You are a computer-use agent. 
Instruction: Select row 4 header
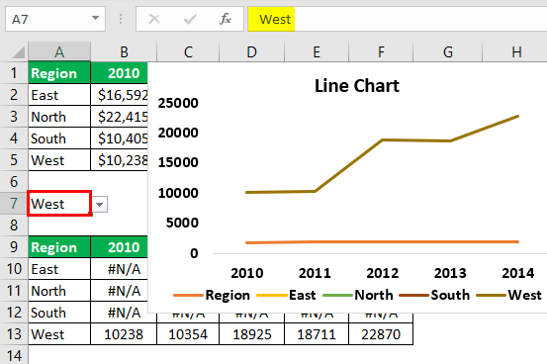click(x=14, y=138)
